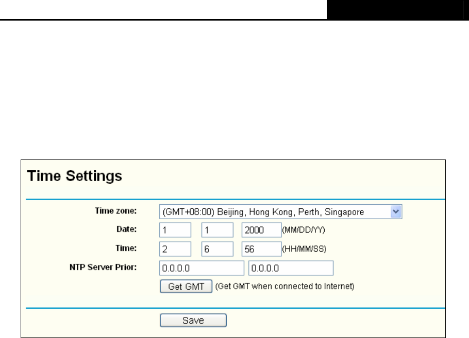Click the minutes field showing 6
Image resolution: width=469 pixels, height=338 pixels.
coord(217,249)
